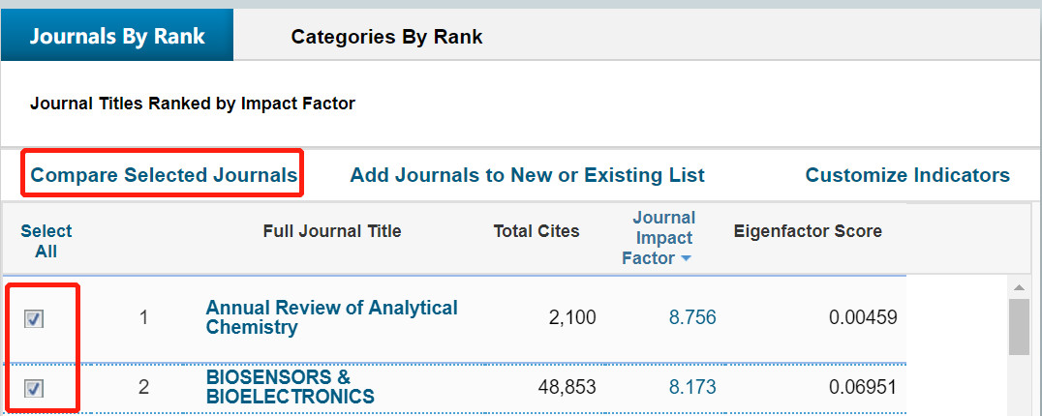Open the Journals By Rank tab
Viewport: 1042px width, 416px height.
[117, 37]
